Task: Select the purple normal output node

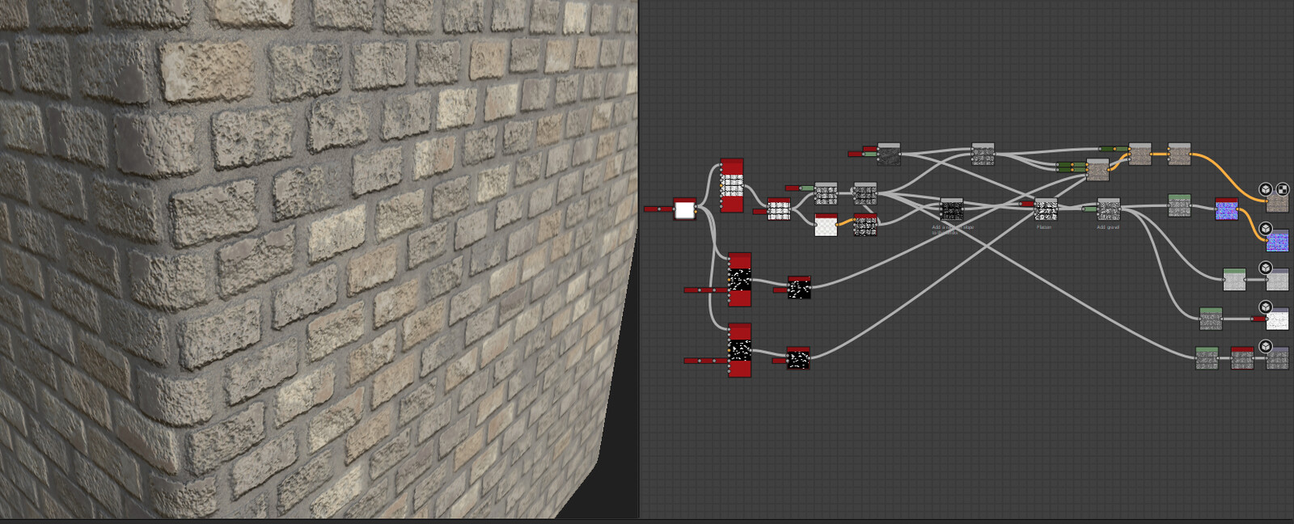Action: click(x=1277, y=240)
